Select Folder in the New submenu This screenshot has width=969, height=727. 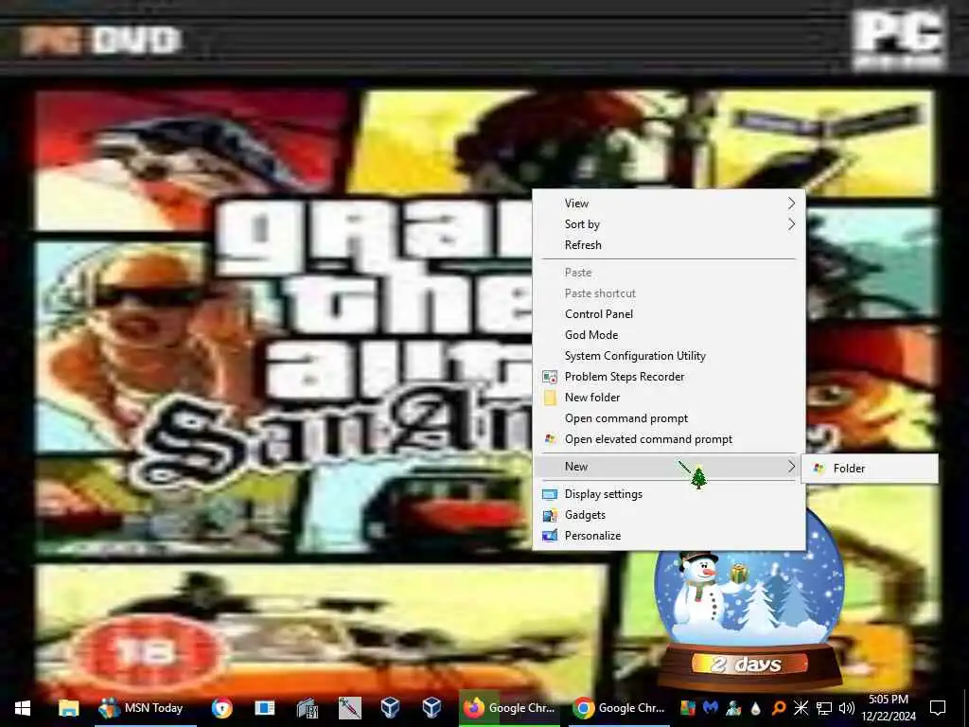point(870,468)
